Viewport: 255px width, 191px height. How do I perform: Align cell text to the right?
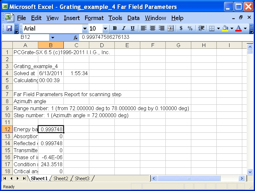click(161, 28)
